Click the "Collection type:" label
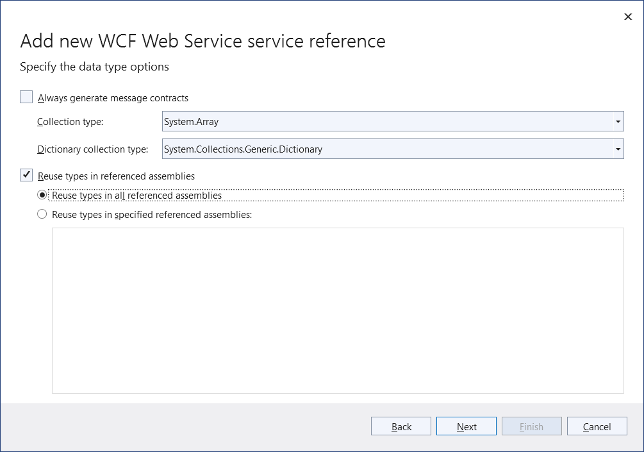644x452 pixels. 70,122
